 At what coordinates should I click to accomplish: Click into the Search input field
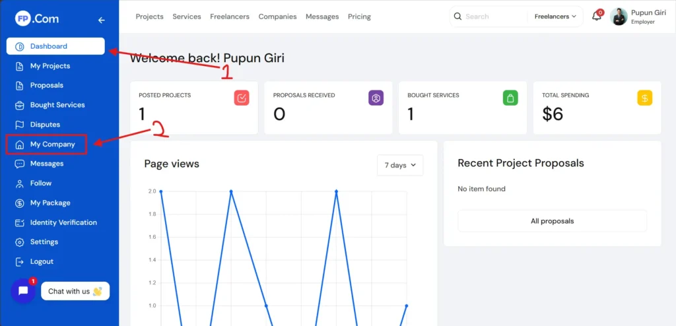point(494,16)
